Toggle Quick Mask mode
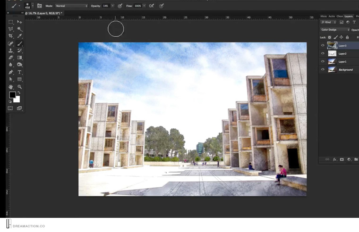 click(10, 108)
